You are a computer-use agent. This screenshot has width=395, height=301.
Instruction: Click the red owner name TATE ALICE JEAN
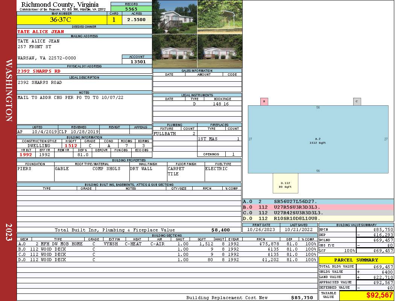(41, 32)
